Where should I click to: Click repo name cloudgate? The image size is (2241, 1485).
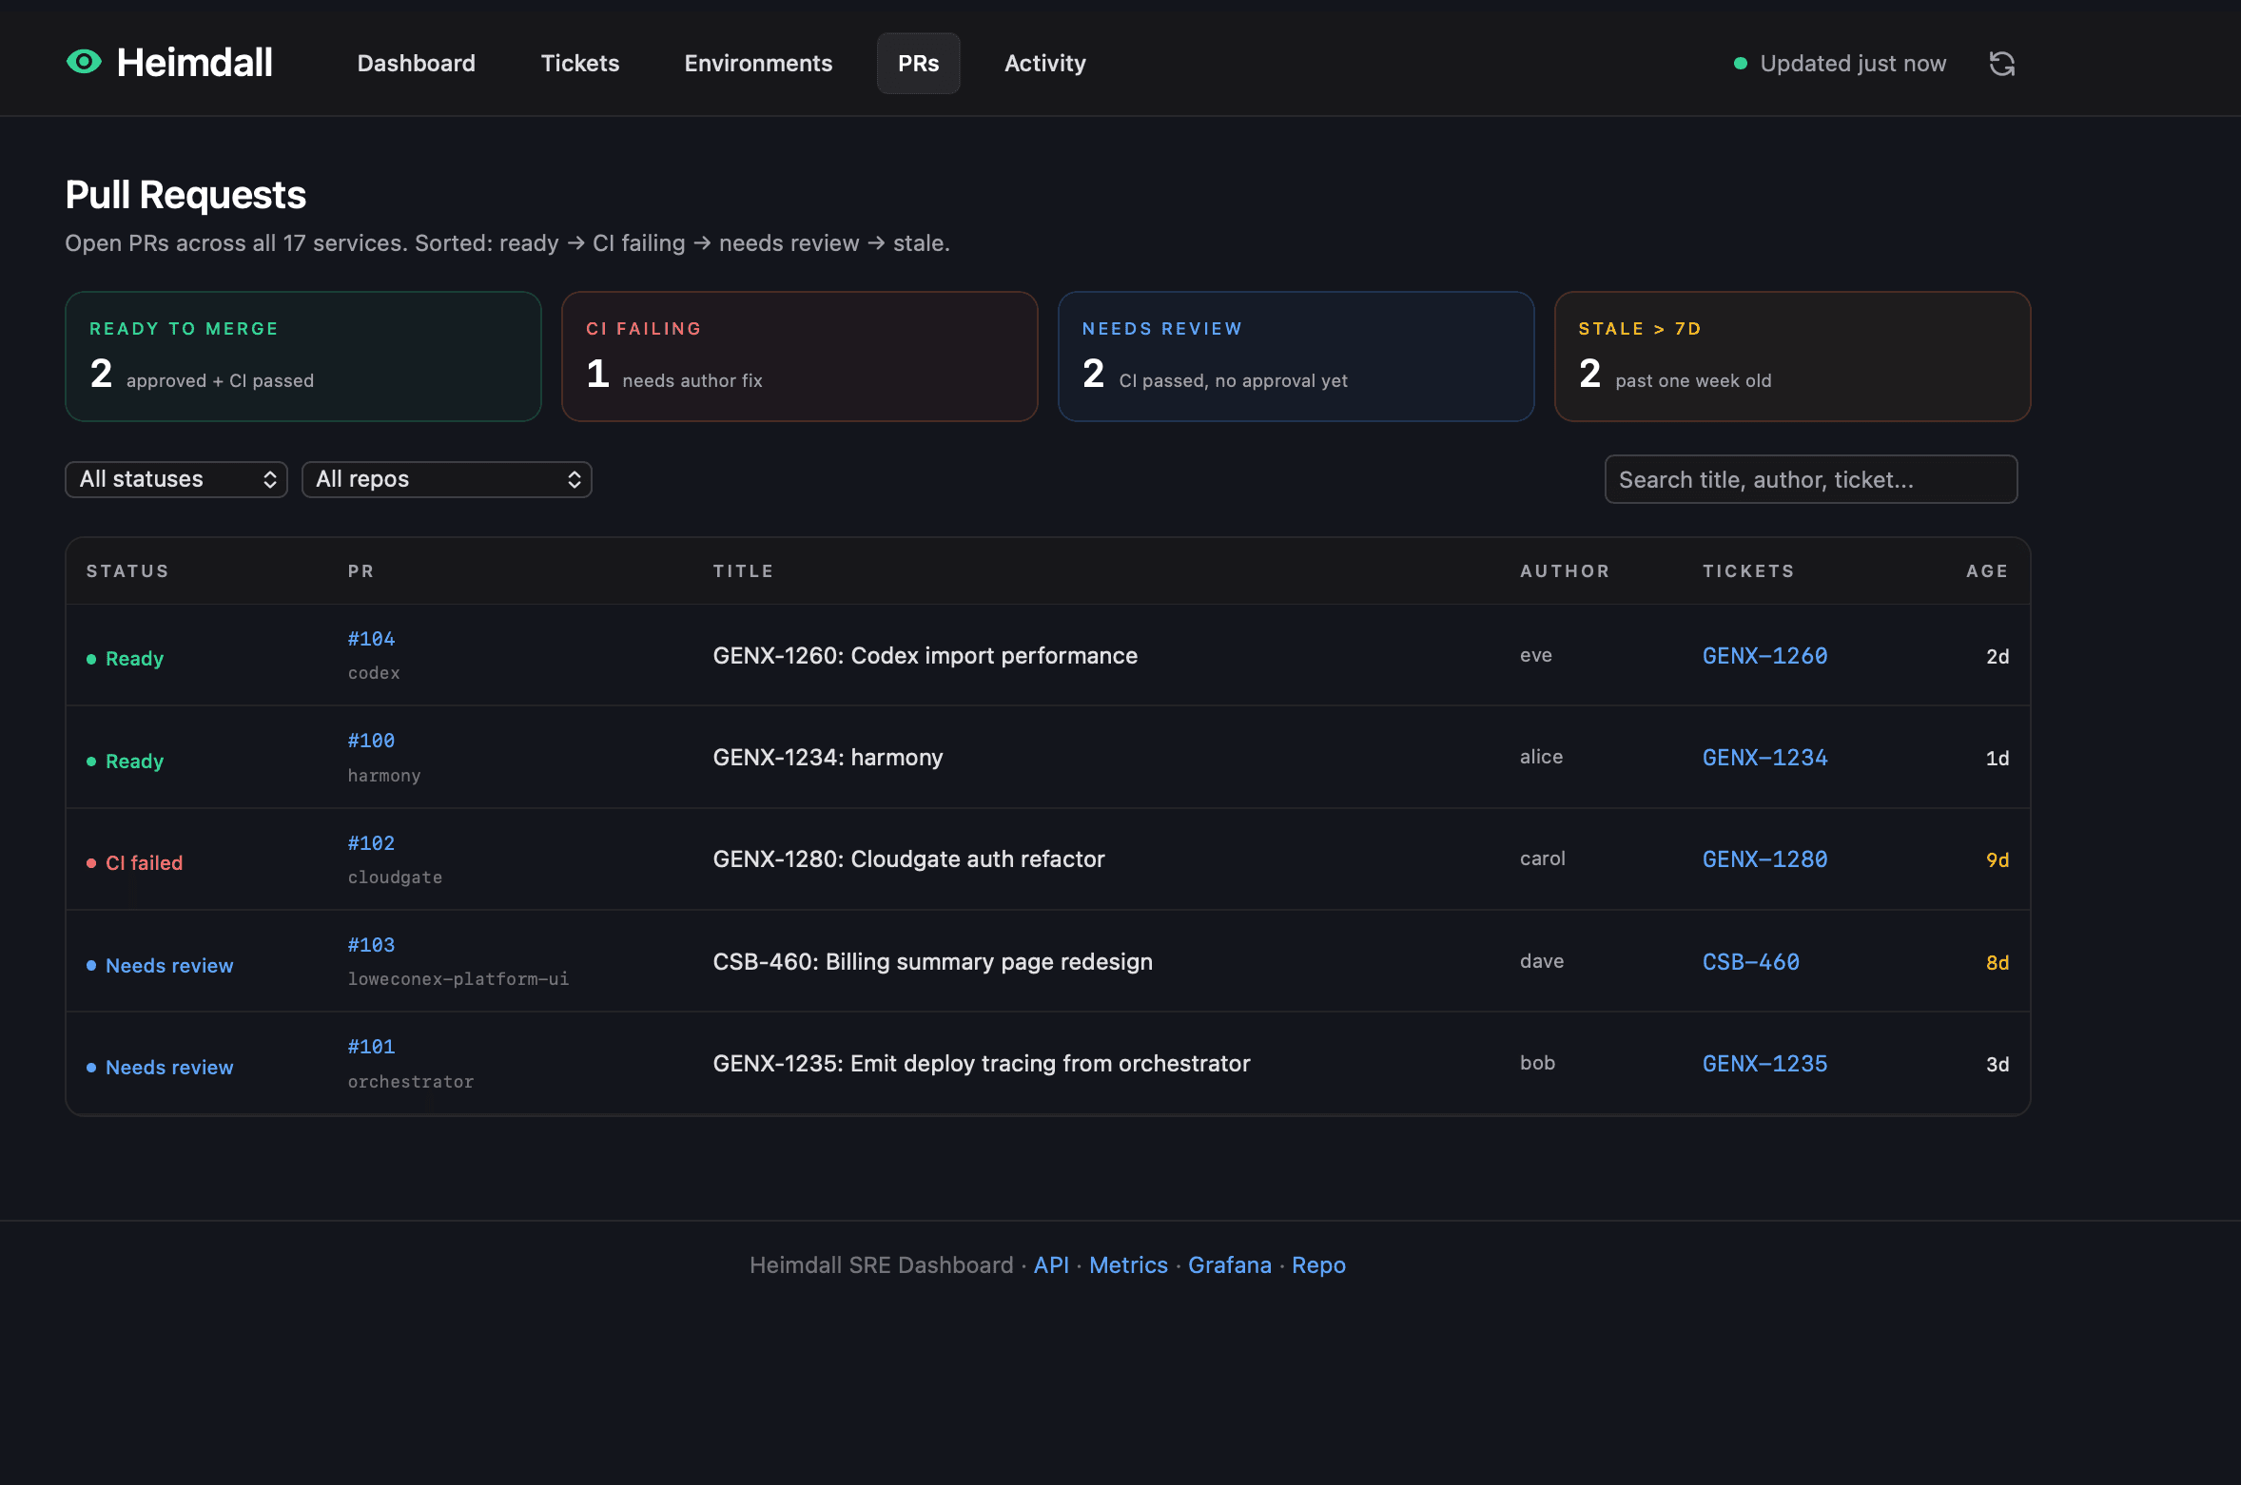pyautogui.click(x=395, y=877)
